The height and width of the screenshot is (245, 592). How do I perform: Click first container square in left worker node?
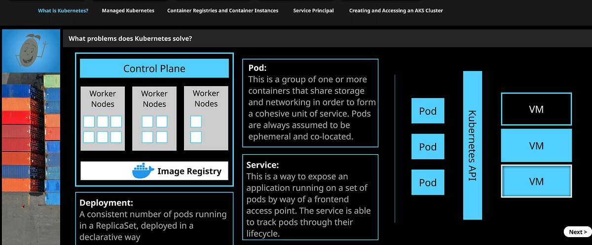click(x=89, y=121)
